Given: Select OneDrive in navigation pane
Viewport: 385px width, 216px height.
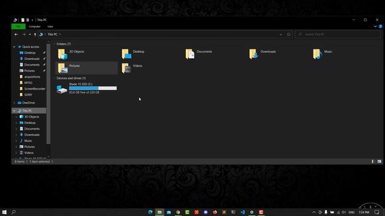Looking at the screenshot, I should pos(28,103).
